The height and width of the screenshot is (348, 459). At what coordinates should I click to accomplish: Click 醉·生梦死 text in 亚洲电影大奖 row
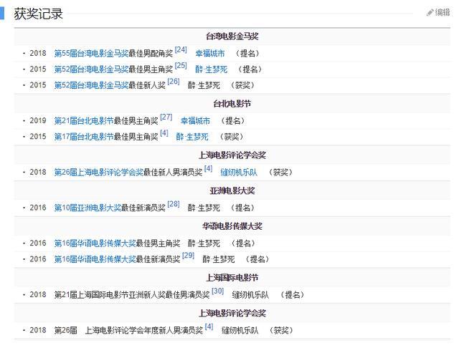coord(204,208)
